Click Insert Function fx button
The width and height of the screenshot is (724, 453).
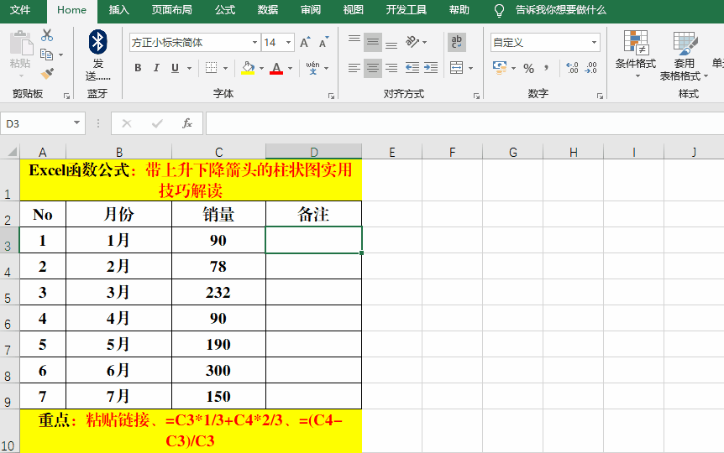[187, 123]
